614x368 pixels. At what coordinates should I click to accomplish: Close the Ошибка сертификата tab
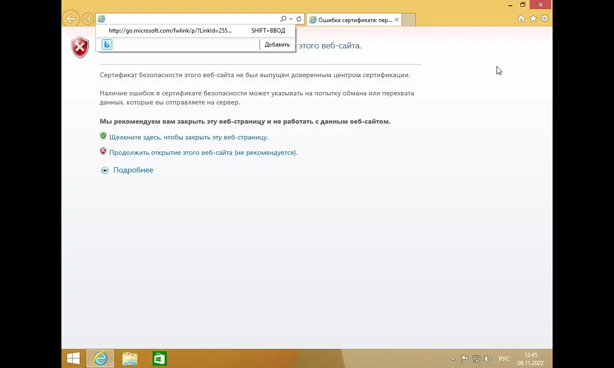click(397, 20)
